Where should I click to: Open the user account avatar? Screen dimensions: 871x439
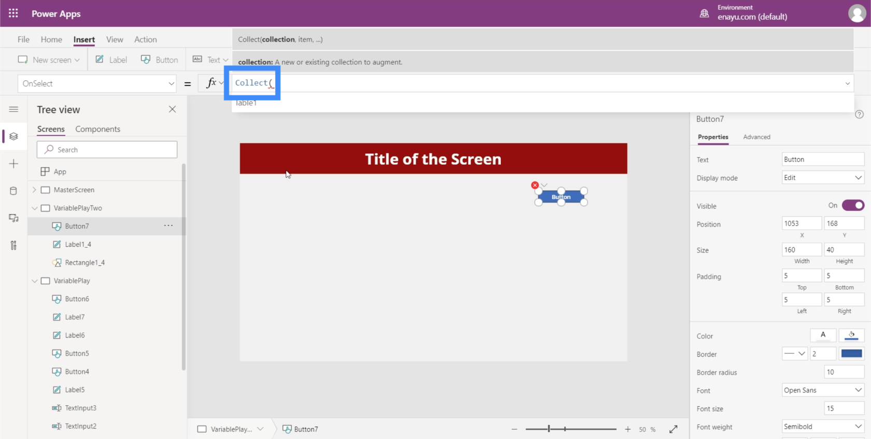856,13
